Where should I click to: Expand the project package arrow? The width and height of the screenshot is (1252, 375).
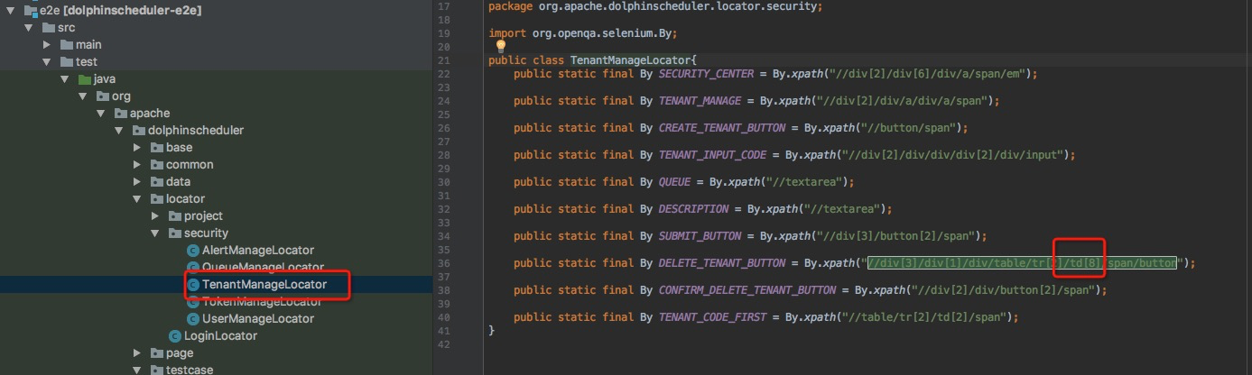click(155, 215)
